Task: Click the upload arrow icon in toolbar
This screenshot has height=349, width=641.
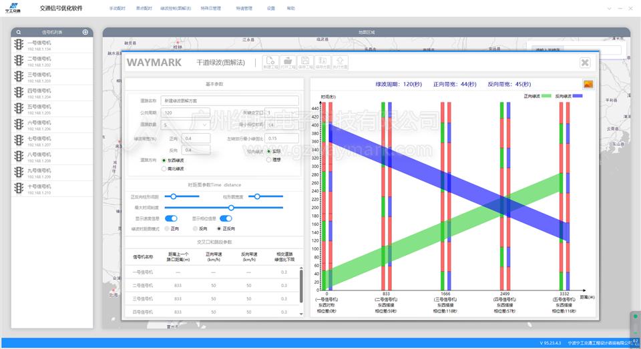Action: tap(340, 63)
